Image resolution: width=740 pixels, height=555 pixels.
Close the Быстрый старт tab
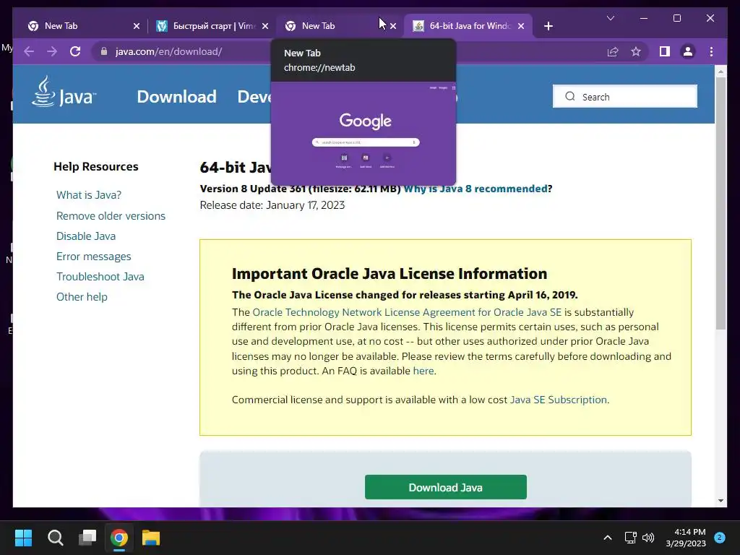click(265, 26)
